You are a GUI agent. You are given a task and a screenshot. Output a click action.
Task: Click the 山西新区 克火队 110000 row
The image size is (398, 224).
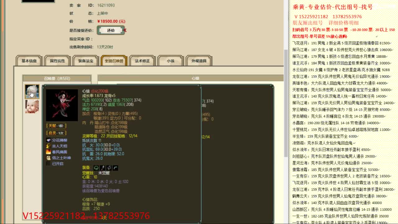(342, 210)
